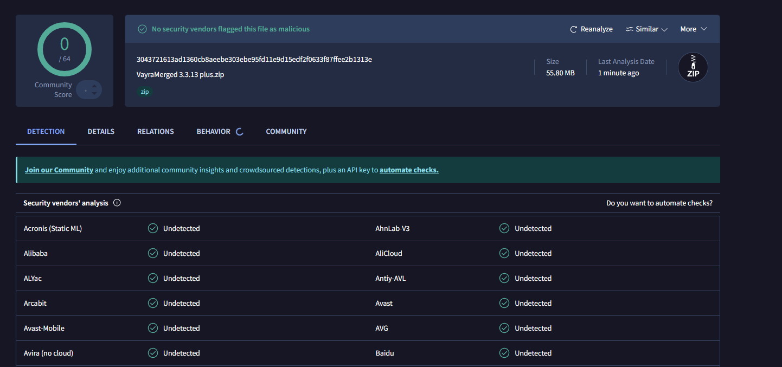
Task: Expand the Similar dropdown menu
Action: click(646, 29)
